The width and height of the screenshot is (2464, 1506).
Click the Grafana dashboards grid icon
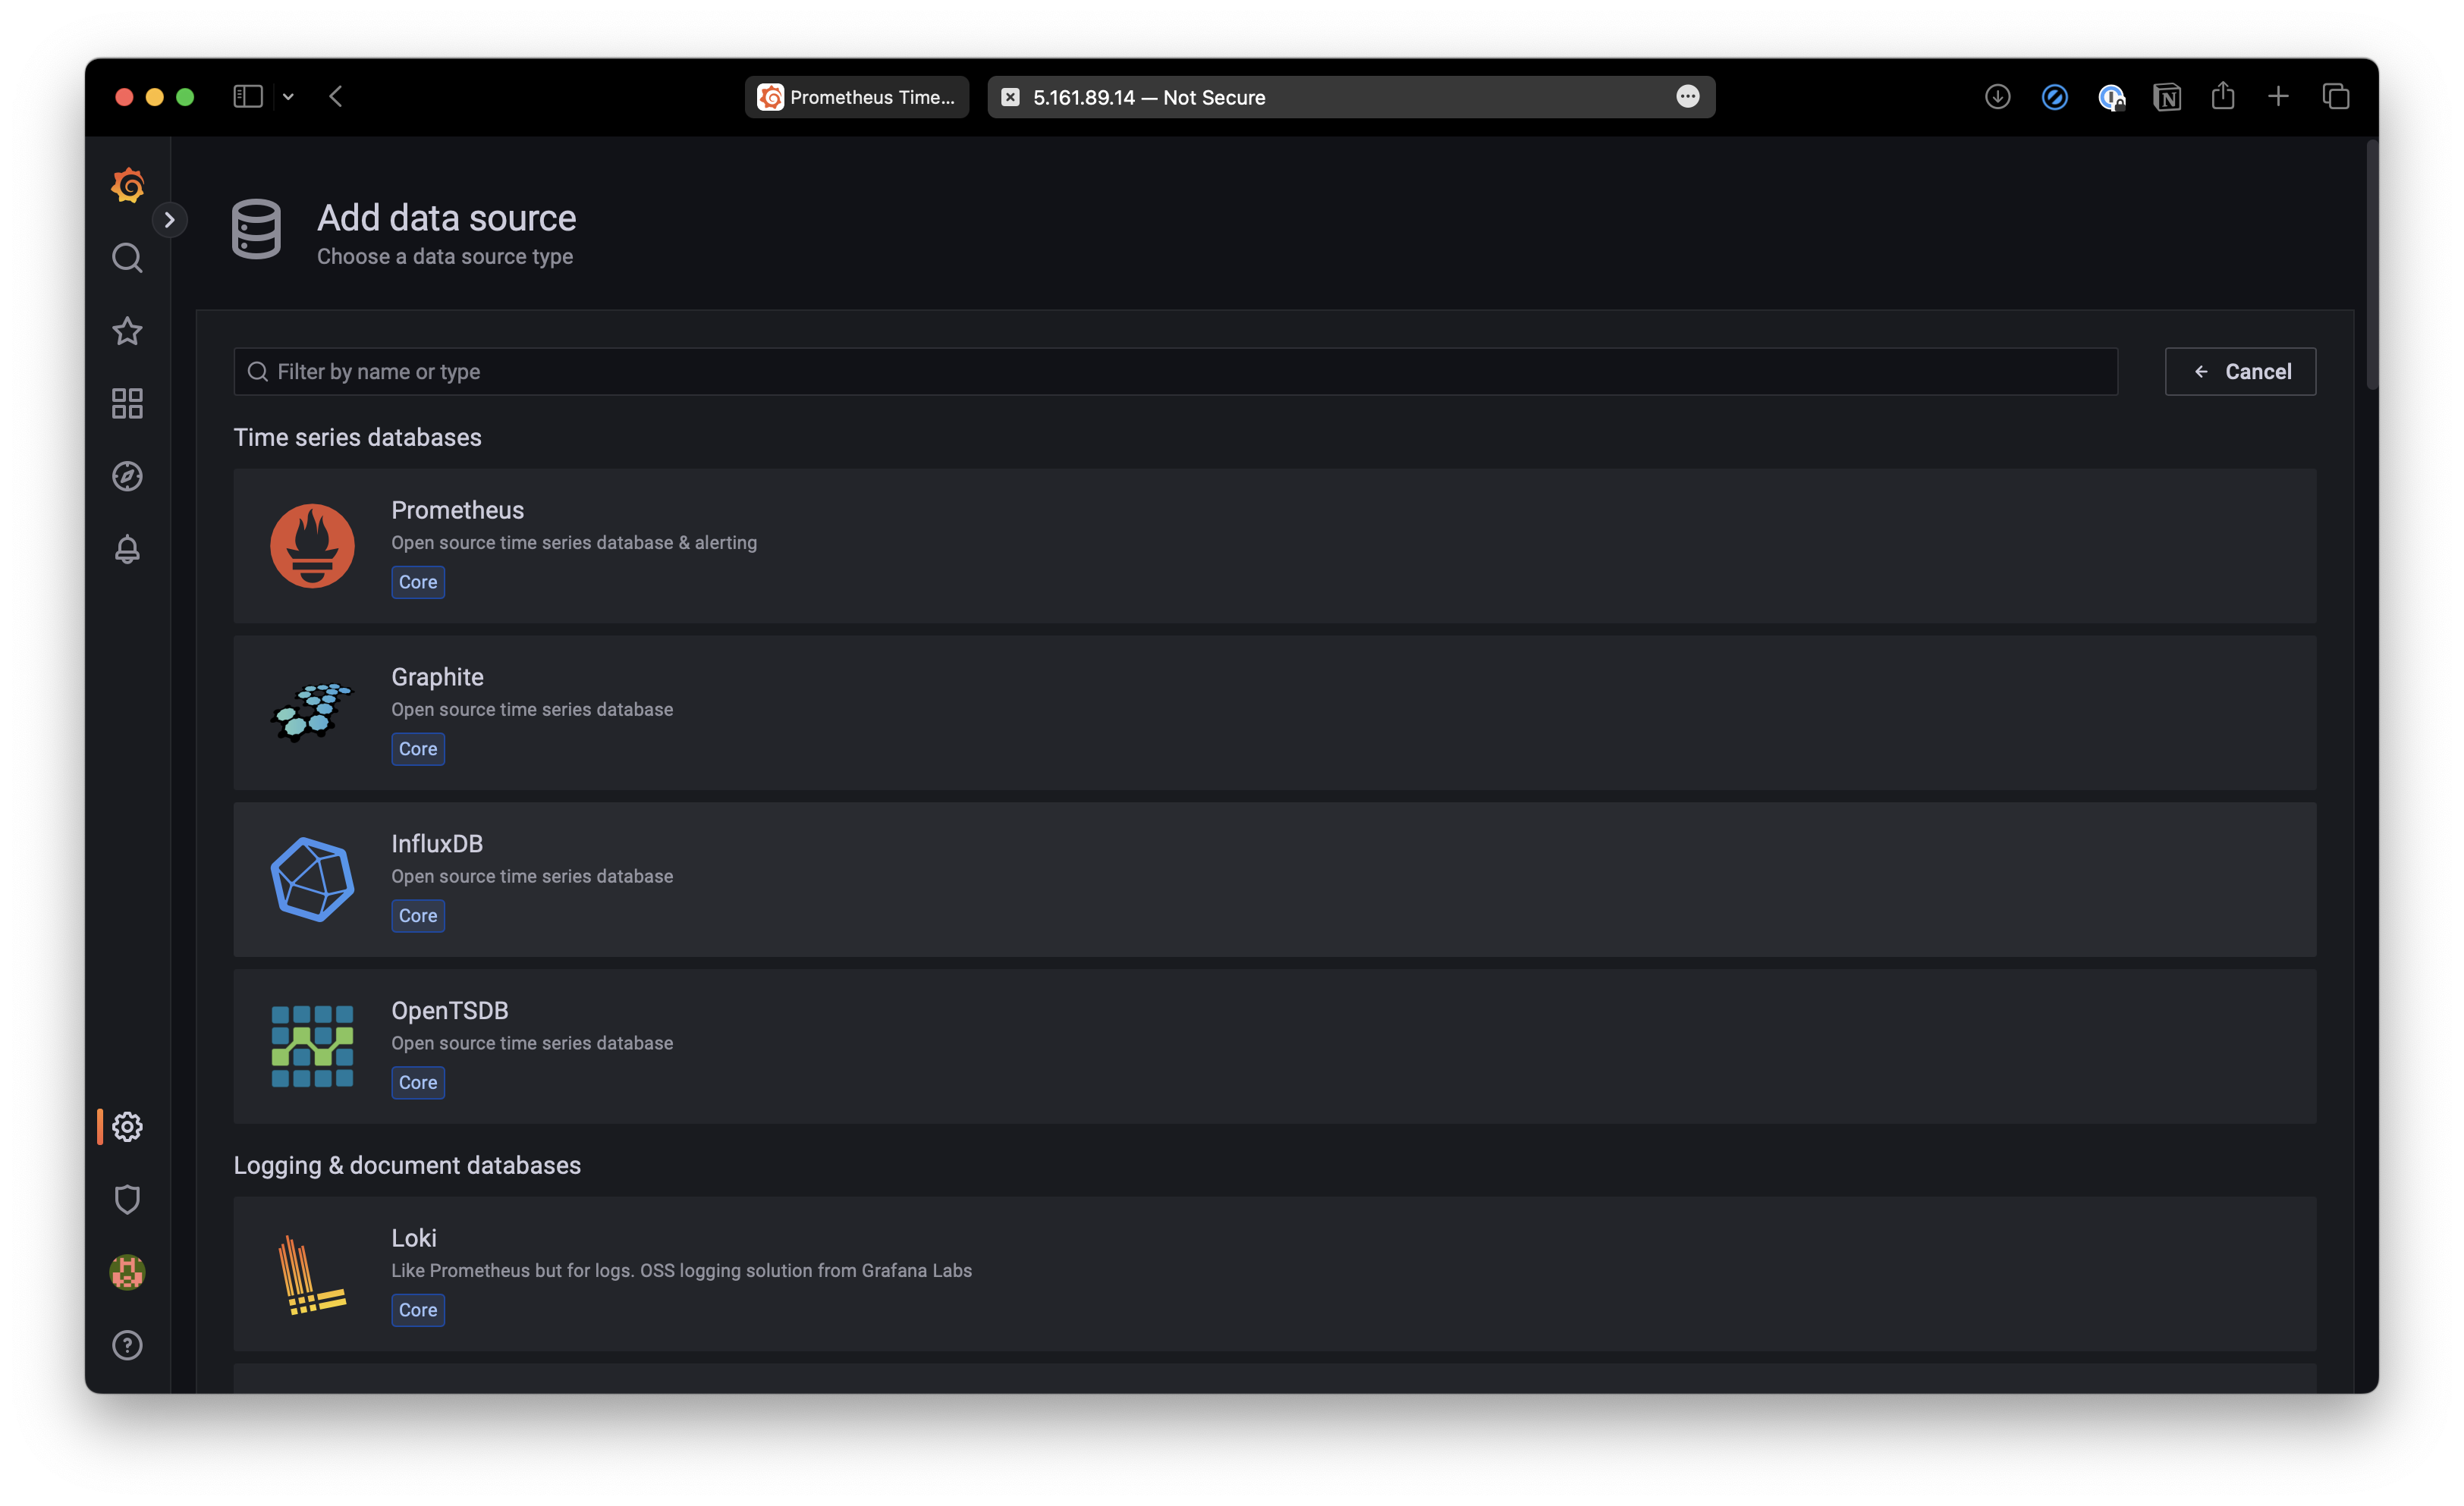click(x=125, y=401)
